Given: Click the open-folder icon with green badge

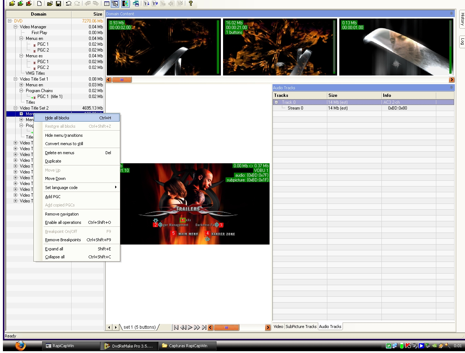Looking at the screenshot, I should (x=20, y=3).
